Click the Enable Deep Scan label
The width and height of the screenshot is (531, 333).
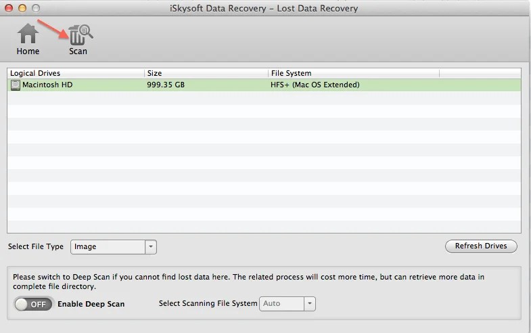tap(91, 304)
